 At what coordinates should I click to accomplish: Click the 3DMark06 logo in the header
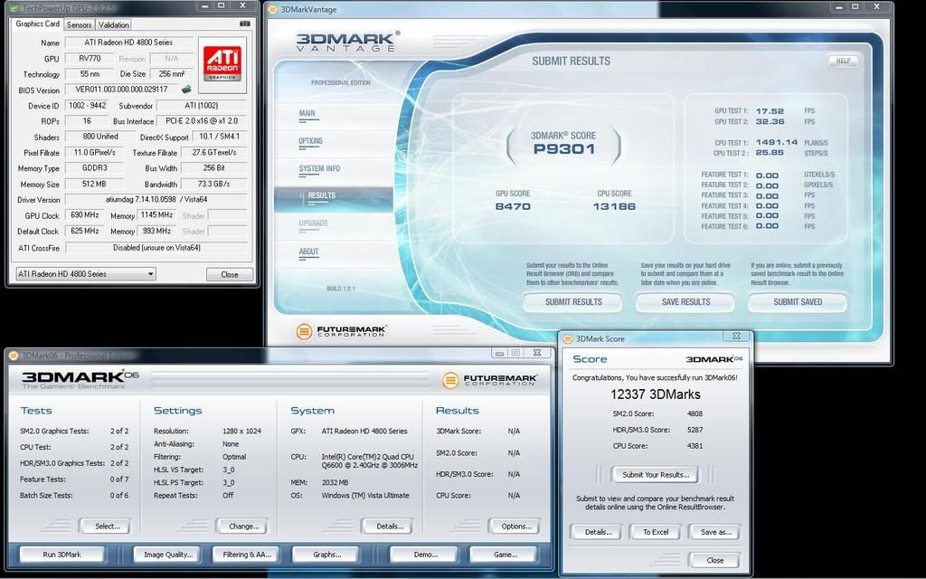80,379
